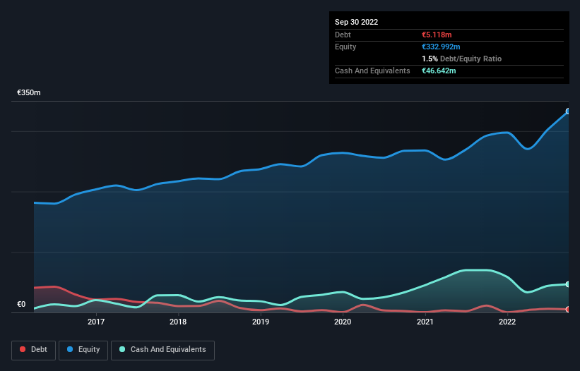Click the €350m y-axis label
Viewport: 580px width, 371px height.
(x=29, y=93)
